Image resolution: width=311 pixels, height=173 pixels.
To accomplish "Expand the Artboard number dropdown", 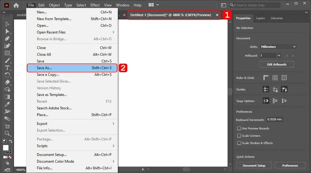I will tap(279, 56).
